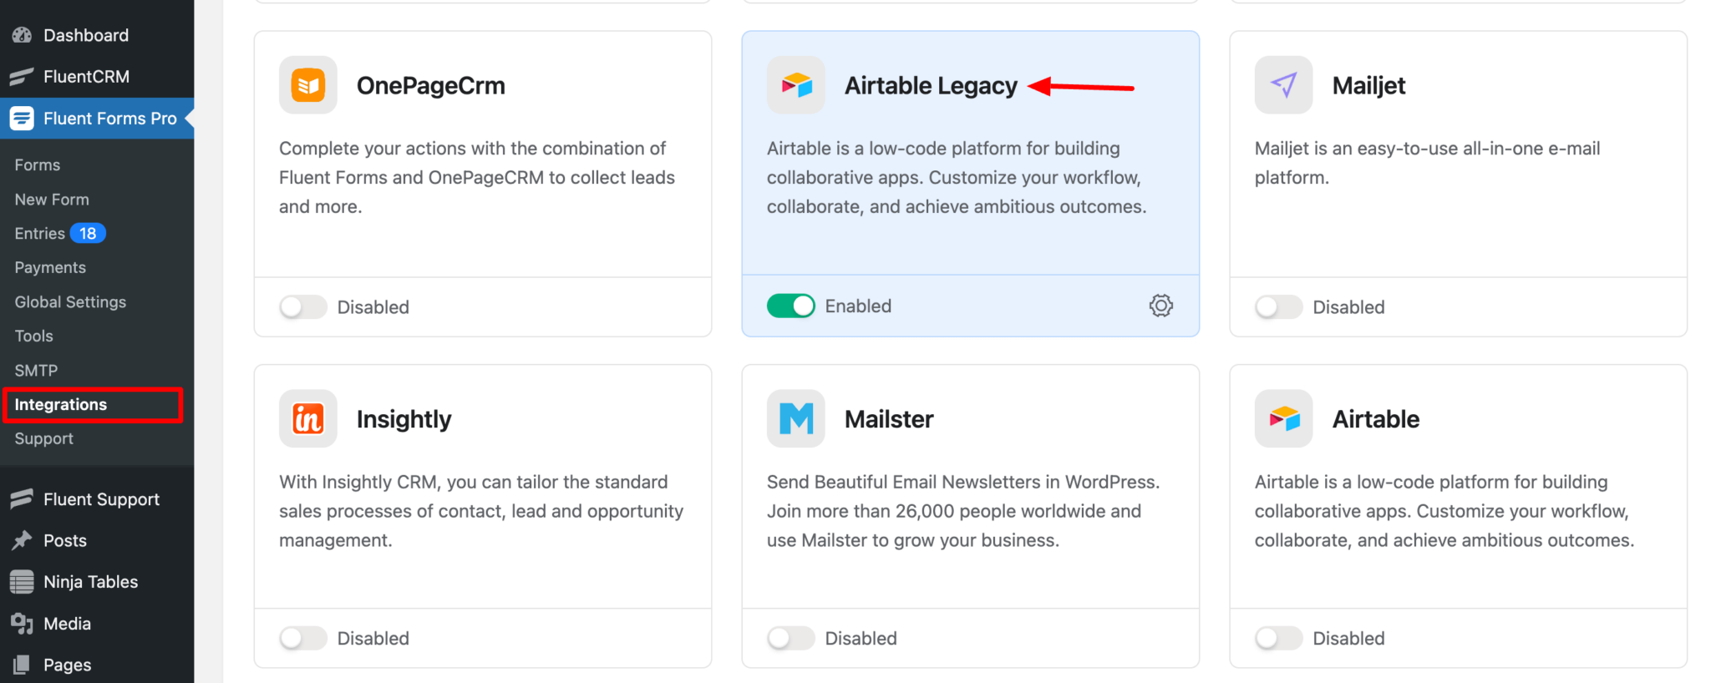Collapse the Fluent Forms Pro menu arrow
1711x683 pixels.
point(189,118)
